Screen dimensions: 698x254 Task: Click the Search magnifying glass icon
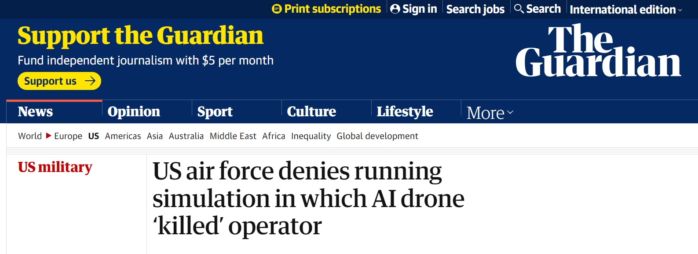point(519,9)
